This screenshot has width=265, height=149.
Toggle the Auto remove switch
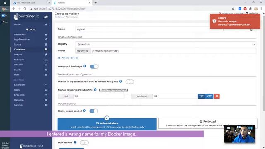[x=84, y=142]
